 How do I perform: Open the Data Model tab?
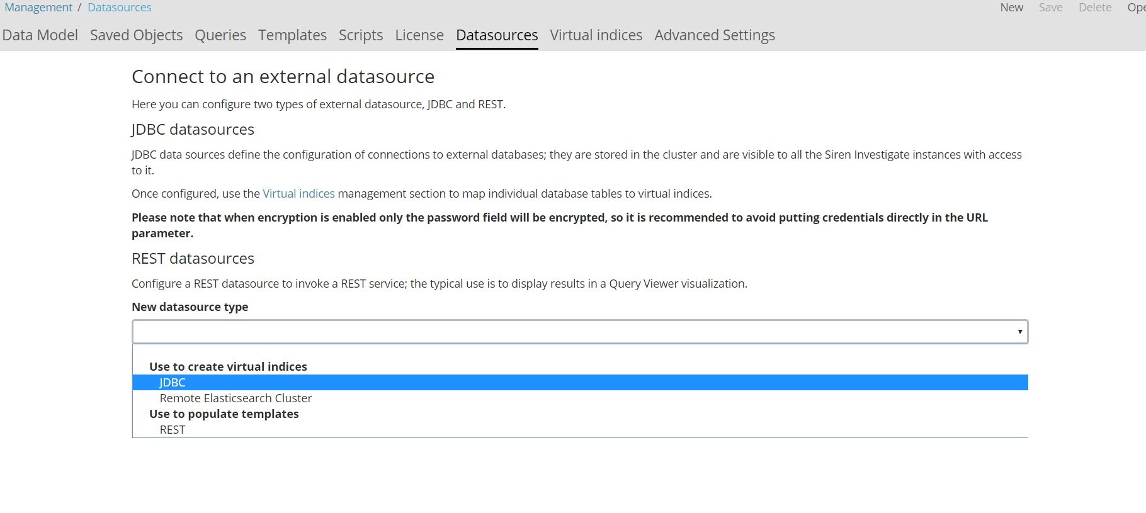click(40, 35)
